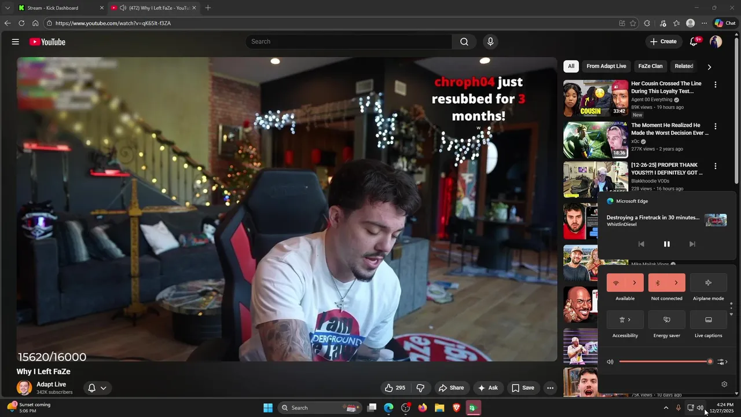The width and height of the screenshot is (741, 417).
Task: Select the FaZe Clan filter chip
Action: coord(650,66)
